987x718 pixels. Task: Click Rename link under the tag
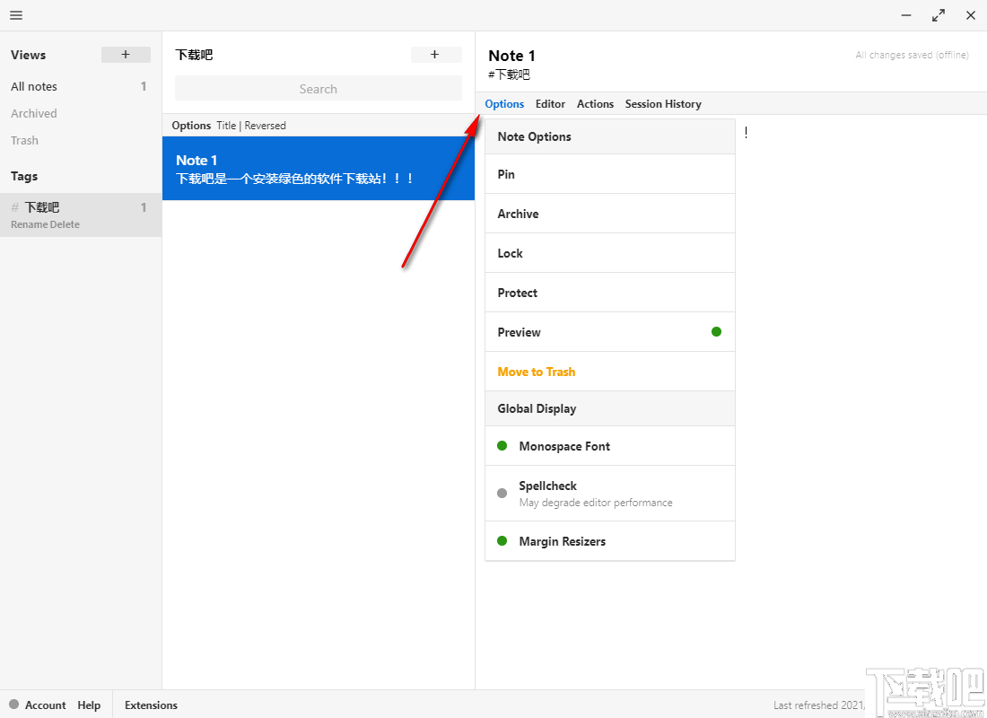click(x=29, y=224)
